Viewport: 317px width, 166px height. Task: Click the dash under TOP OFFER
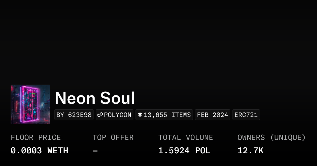coord(95,151)
